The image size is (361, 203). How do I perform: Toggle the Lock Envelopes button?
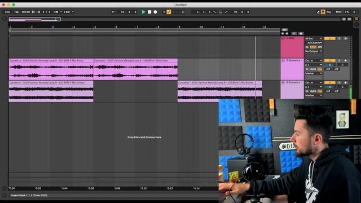coord(301,34)
